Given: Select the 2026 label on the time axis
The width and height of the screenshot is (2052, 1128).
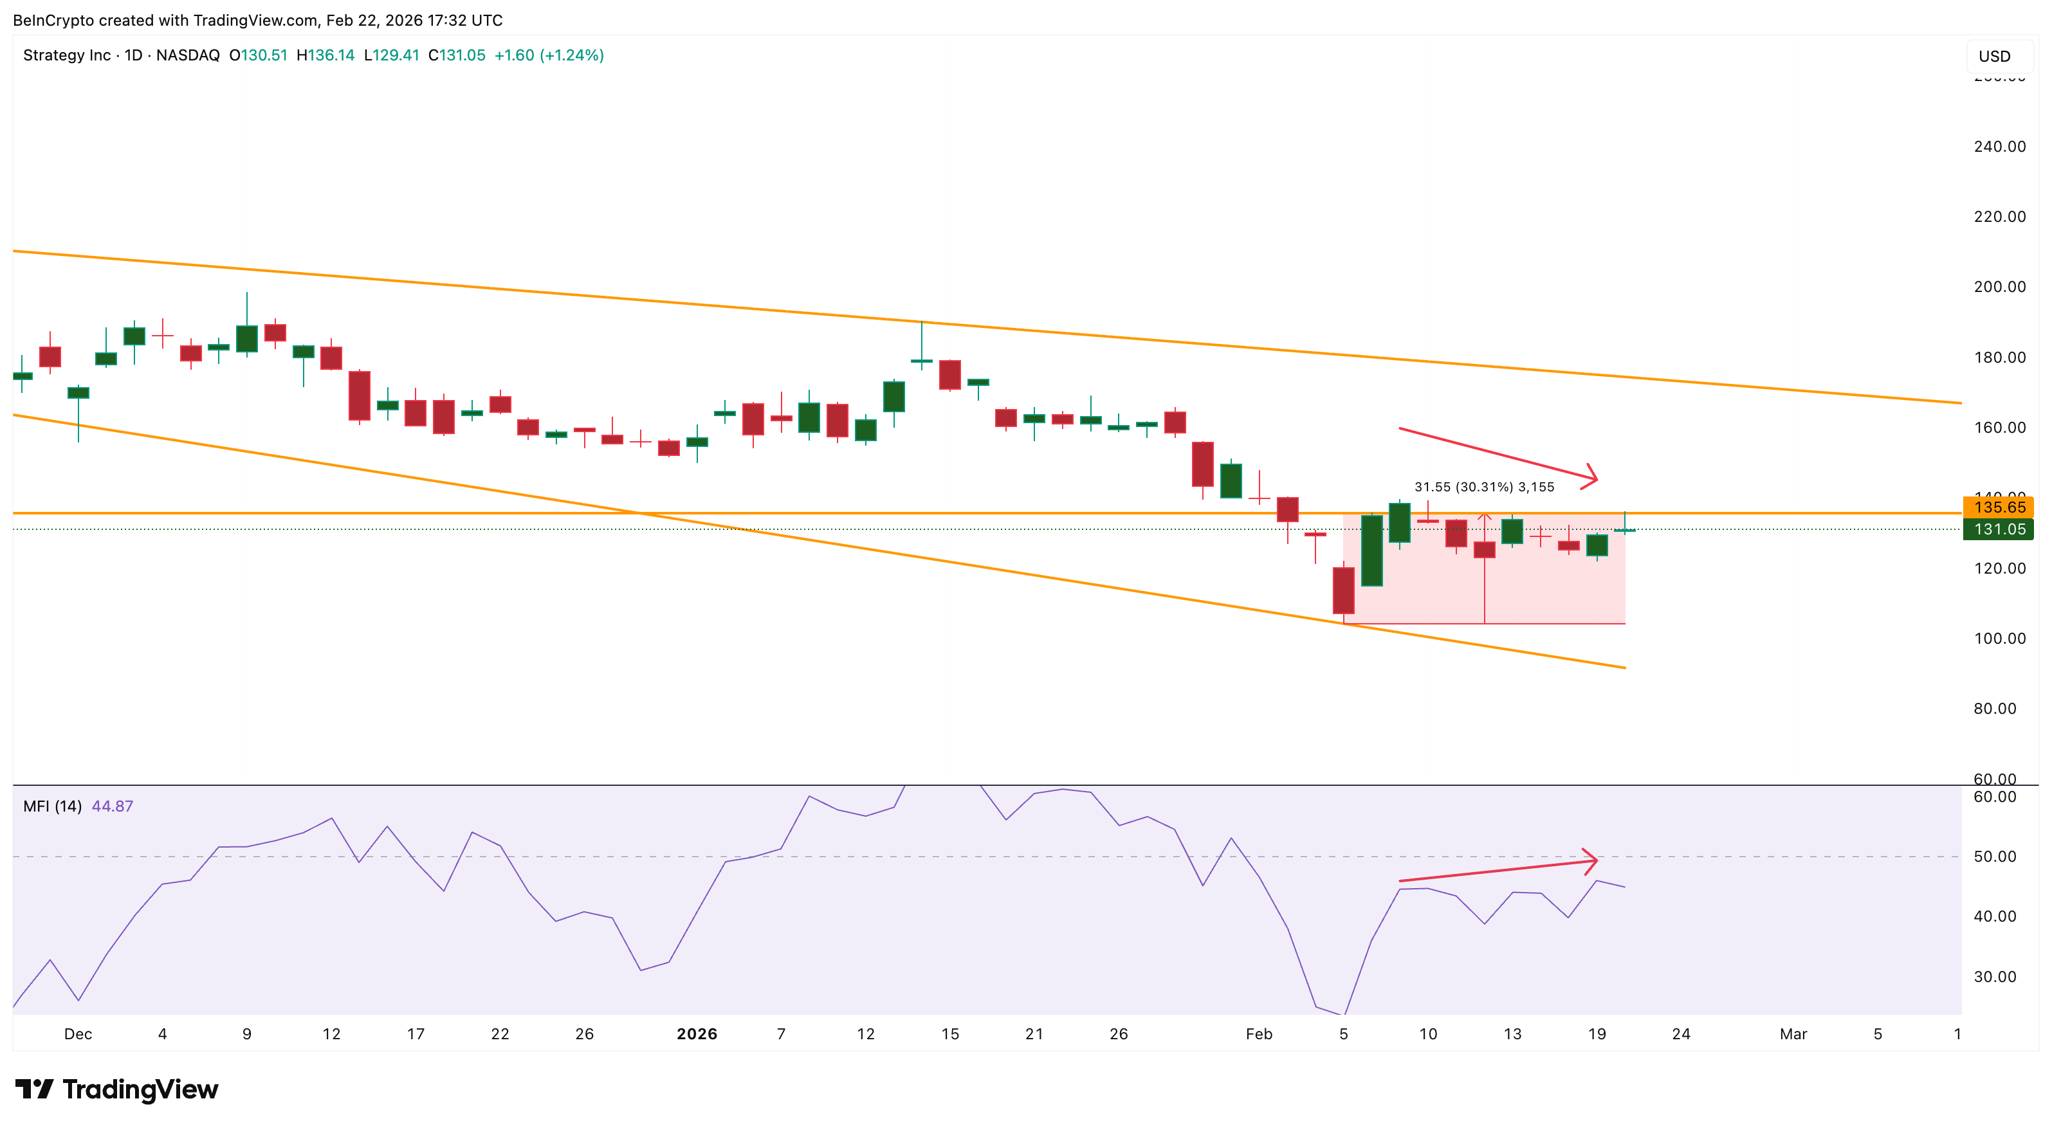Looking at the screenshot, I should 697,1033.
